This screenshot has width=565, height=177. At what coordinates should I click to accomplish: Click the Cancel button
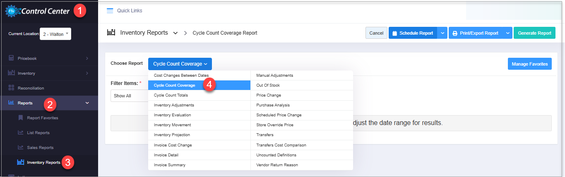coord(376,33)
